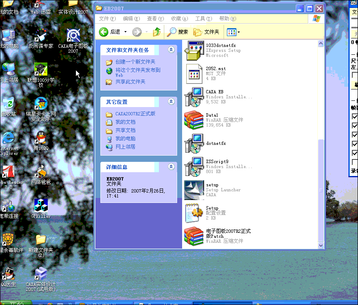Image resolution: width=358 pixels, height=305 pixels.
Task: Open the 搜索 search pane
Action: [178, 32]
